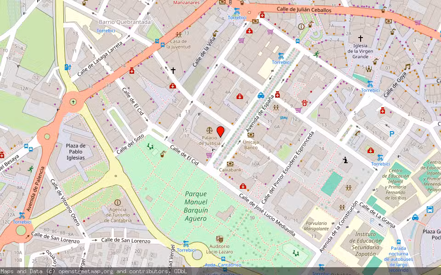Select the shopping cart icon below Palacio de Justicia
The width and height of the screenshot is (441, 275).
click(209, 154)
